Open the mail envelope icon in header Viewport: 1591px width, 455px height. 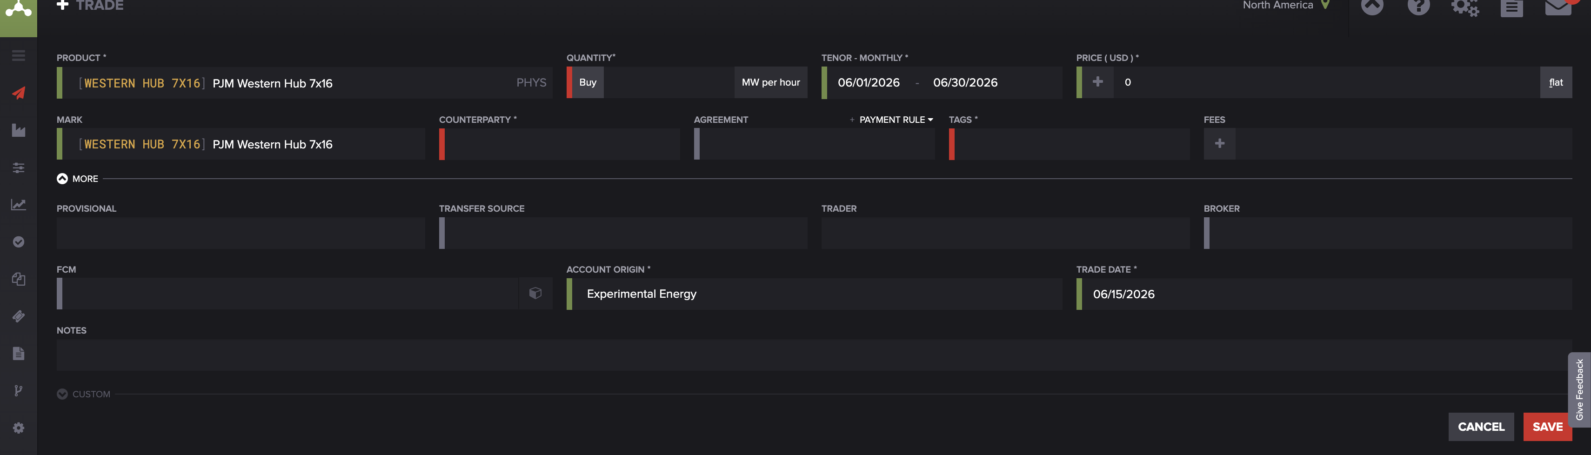click(x=1558, y=7)
